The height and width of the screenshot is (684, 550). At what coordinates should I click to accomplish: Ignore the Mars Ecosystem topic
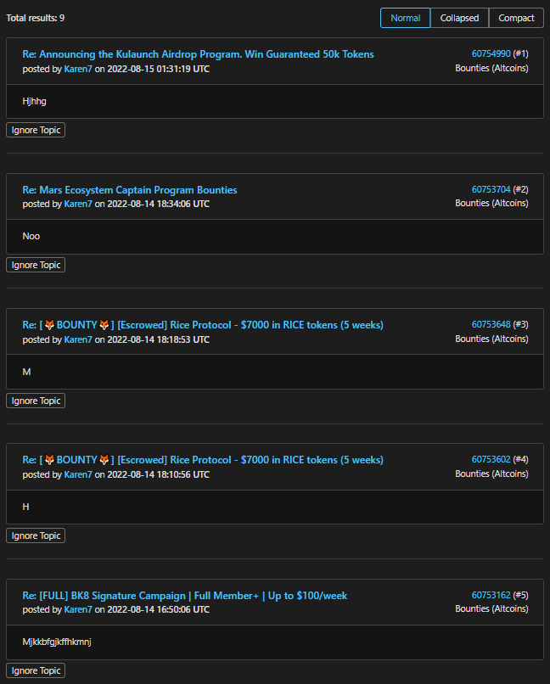[36, 265]
